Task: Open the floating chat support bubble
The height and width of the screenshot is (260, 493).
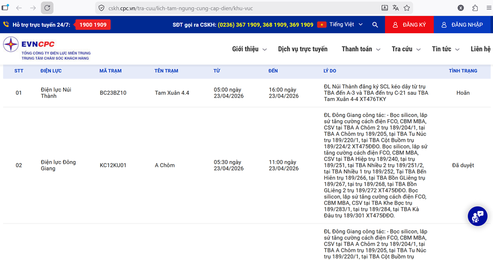Action: pyautogui.click(x=477, y=216)
